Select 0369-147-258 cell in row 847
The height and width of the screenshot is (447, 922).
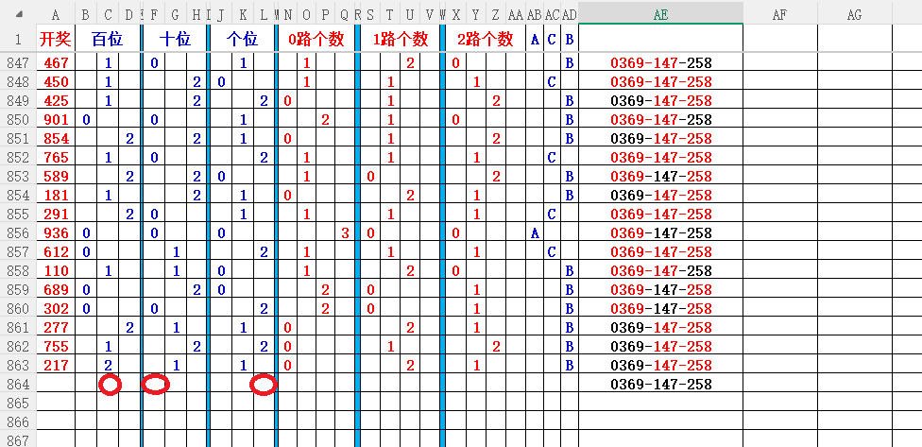pyautogui.click(x=660, y=63)
